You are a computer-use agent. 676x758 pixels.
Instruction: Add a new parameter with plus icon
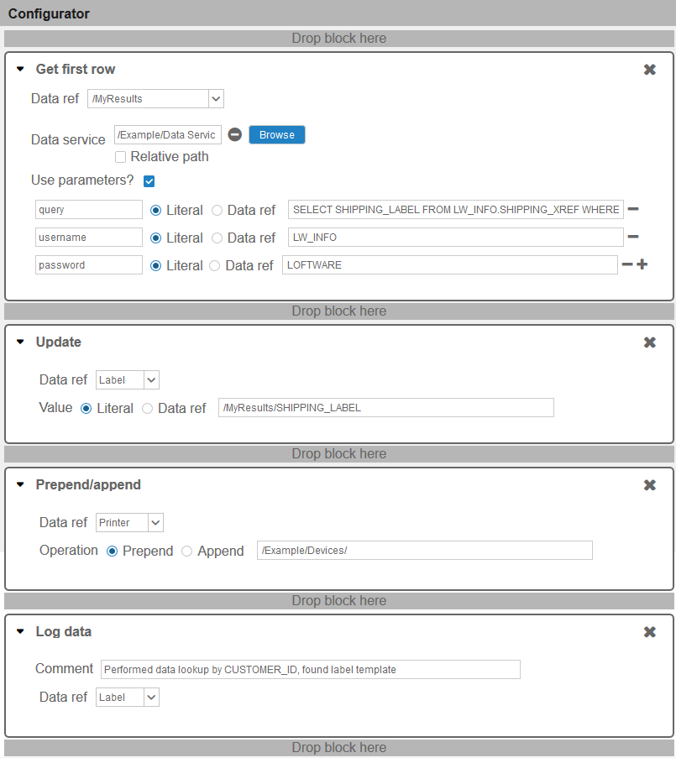tap(642, 264)
